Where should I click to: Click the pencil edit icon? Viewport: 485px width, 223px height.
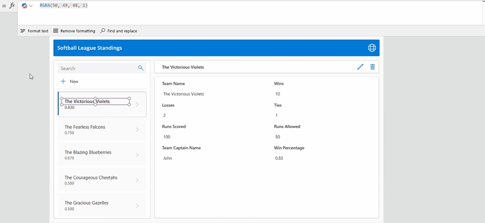[x=361, y=67]
